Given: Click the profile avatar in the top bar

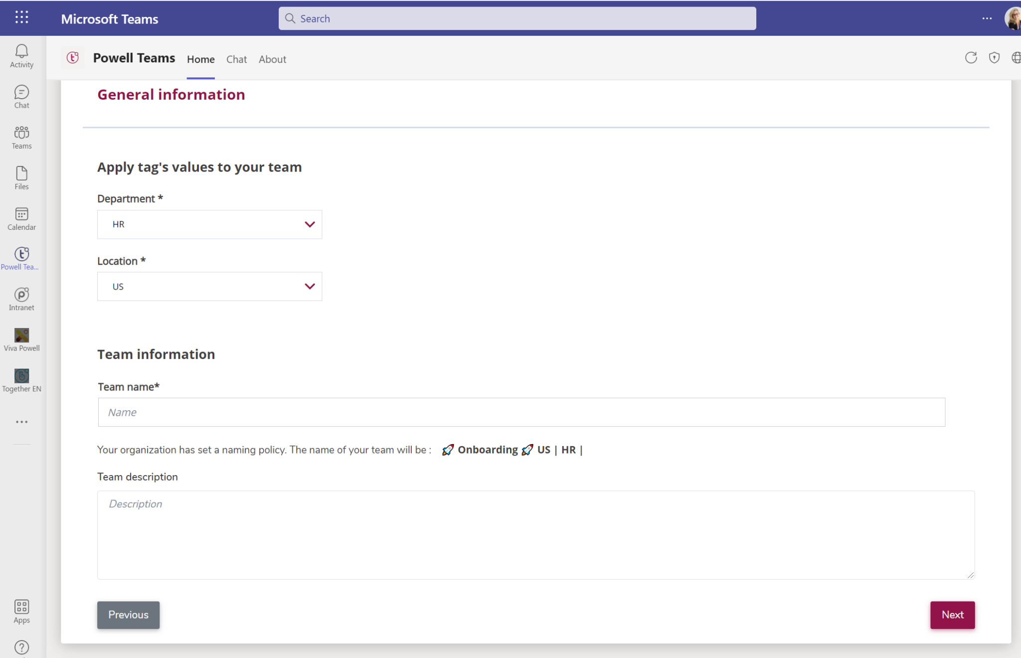Looking at the screenshot, I should coord(1013,18).
